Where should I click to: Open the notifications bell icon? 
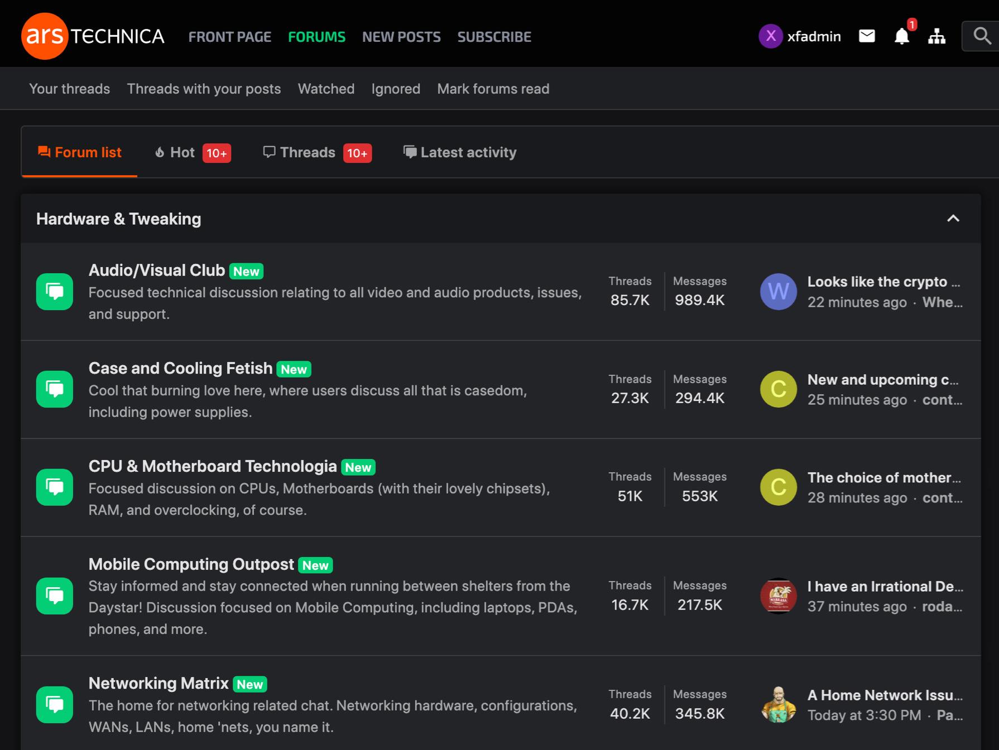click(x=901, y=37)
